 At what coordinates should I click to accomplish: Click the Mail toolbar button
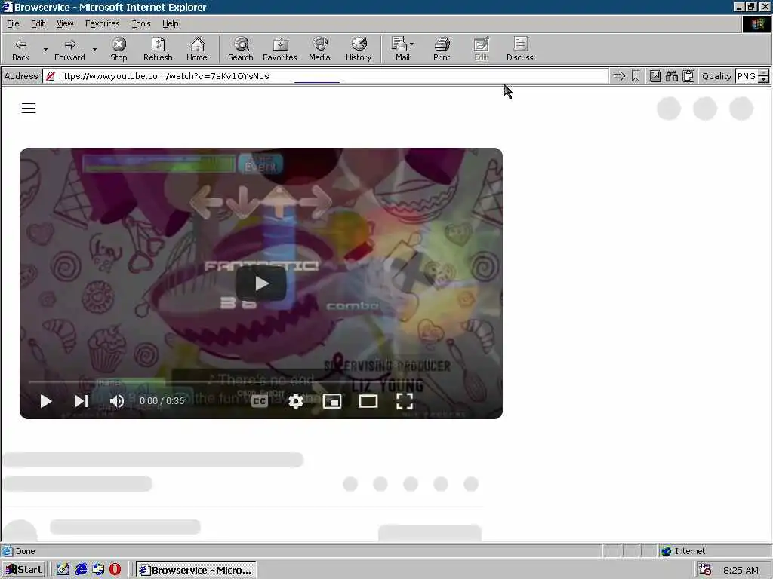[x=402, y=50]
